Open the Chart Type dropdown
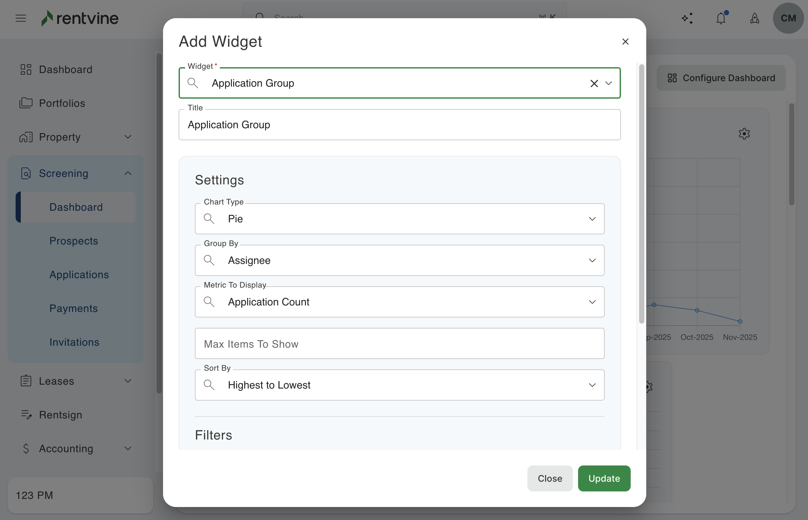Viewport: 808px width, 520px height. pyautogui.click(x=592, y=219)
